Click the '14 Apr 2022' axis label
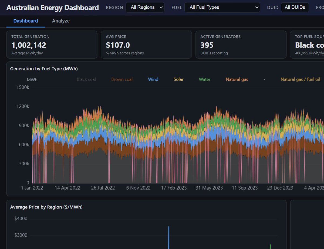The width and height of the screenshot is (324, 249). [x=67, y=188]
